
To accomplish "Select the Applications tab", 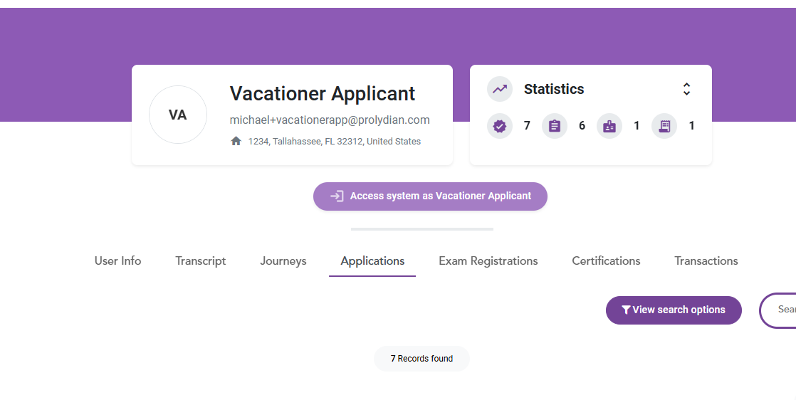I will [x=372, y=261].
